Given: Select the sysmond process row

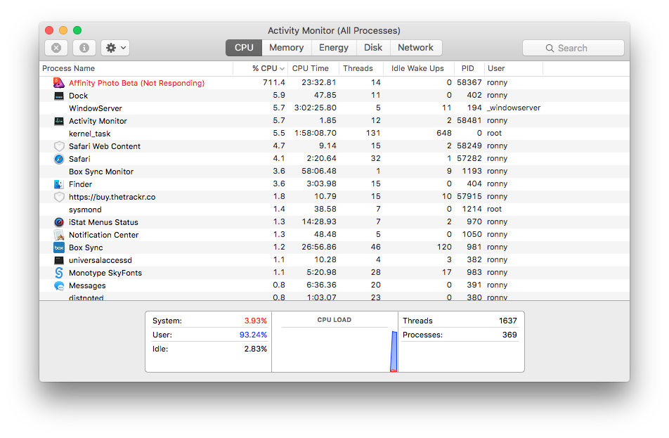Looking at the screenshot, I should coord(334,210).
